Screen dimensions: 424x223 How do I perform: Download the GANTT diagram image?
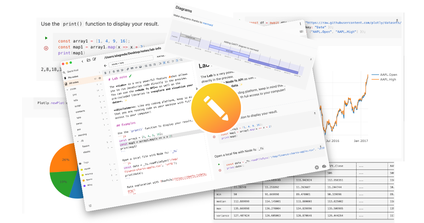click(311, 59)
